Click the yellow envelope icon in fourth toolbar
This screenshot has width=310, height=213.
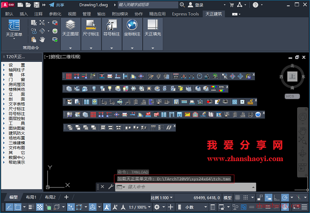(x=187, y=115)
